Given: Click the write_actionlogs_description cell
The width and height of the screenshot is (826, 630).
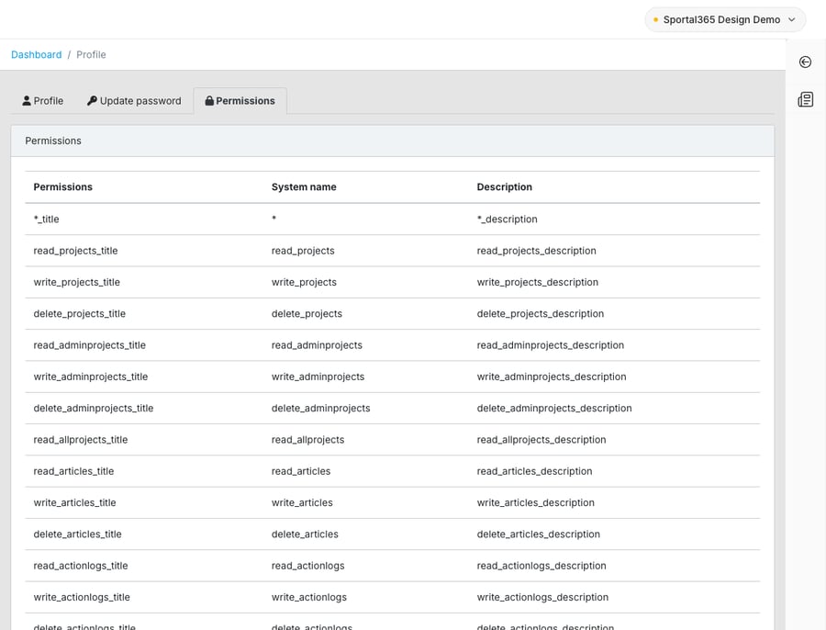Looking at the screenshot, I should [614, 597].
